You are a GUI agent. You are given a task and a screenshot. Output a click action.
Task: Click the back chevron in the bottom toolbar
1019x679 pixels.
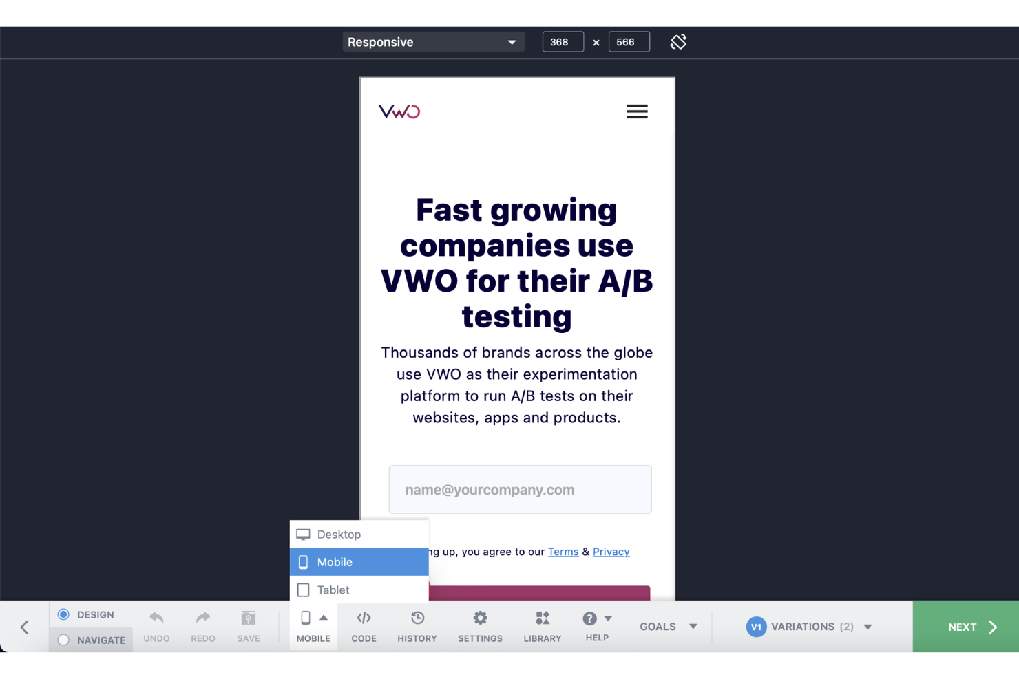[25, 627]
